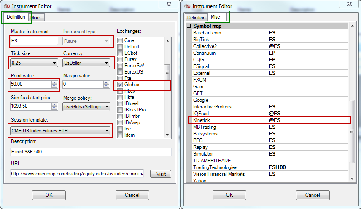Select the InteractiveBrokers symbol map row
The image size is (361, 209).
[x=270, y=107]
